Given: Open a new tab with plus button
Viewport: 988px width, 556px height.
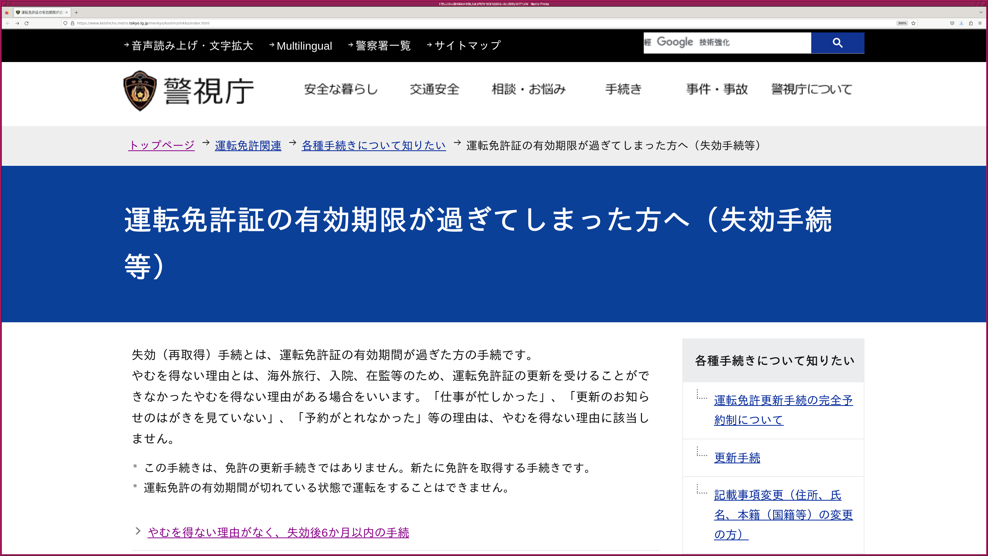Looking at the screenshot, I should pos(76,12).
